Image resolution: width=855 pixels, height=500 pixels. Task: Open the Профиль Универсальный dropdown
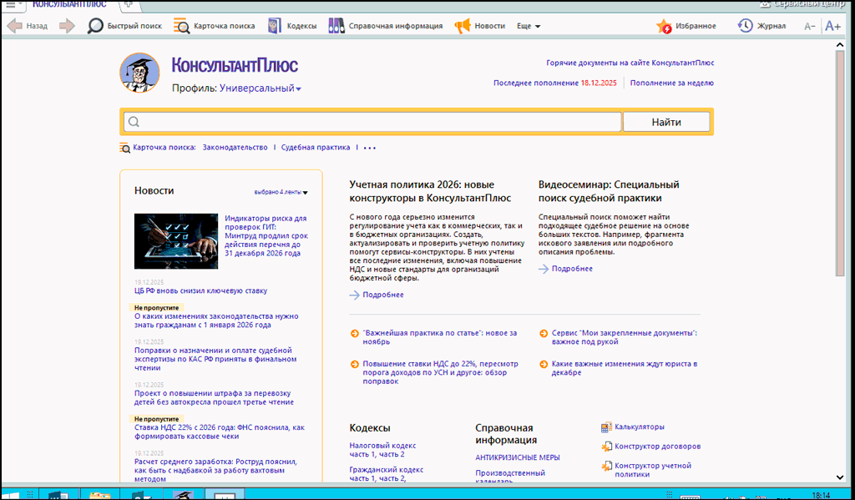[261, 88]
